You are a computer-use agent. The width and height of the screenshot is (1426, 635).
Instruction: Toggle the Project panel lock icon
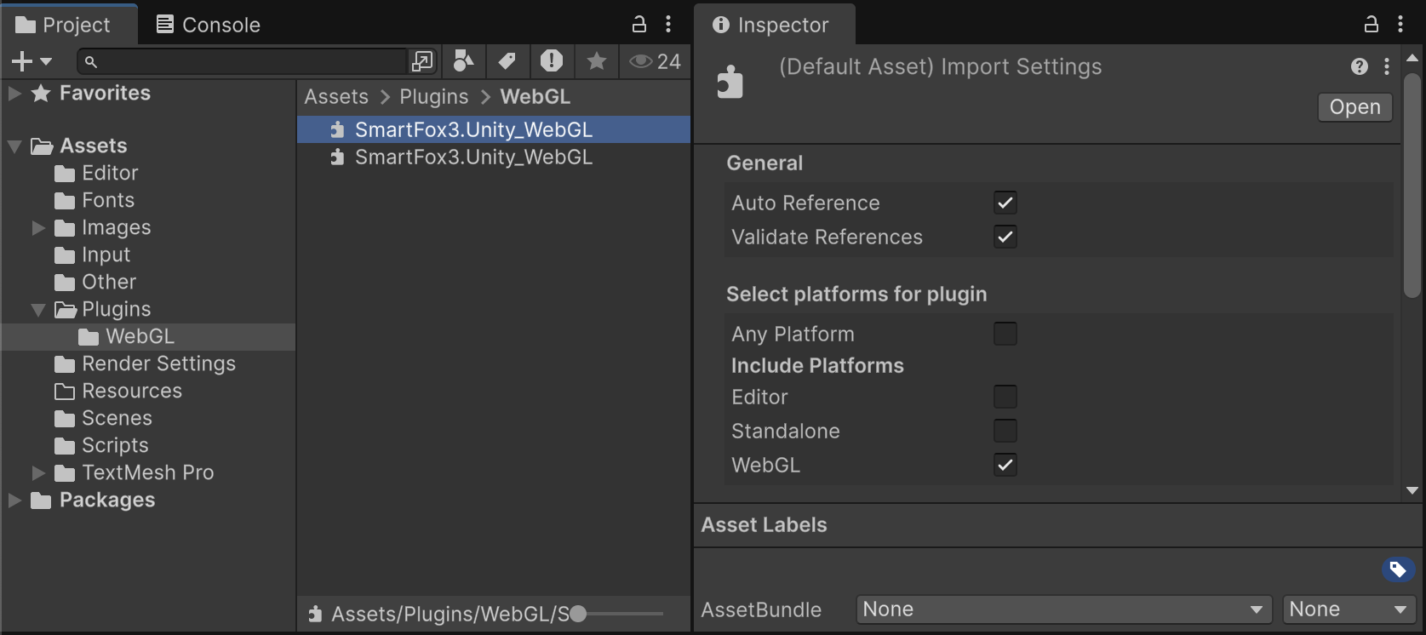point(639,24)
